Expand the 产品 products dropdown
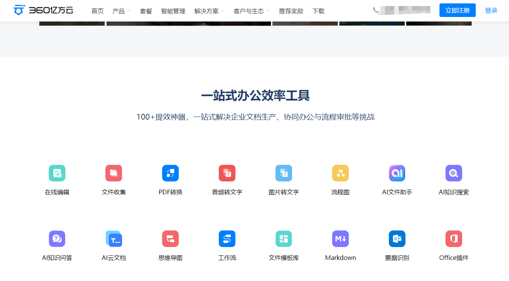 point(119,11)
